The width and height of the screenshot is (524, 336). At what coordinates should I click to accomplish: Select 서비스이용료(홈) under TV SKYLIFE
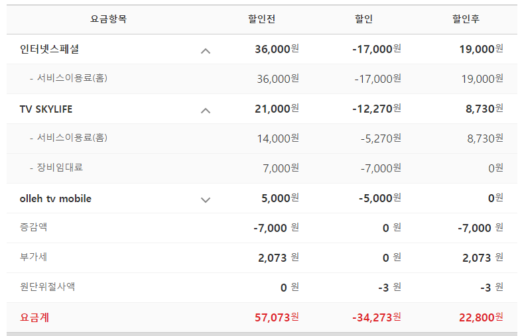72,138
